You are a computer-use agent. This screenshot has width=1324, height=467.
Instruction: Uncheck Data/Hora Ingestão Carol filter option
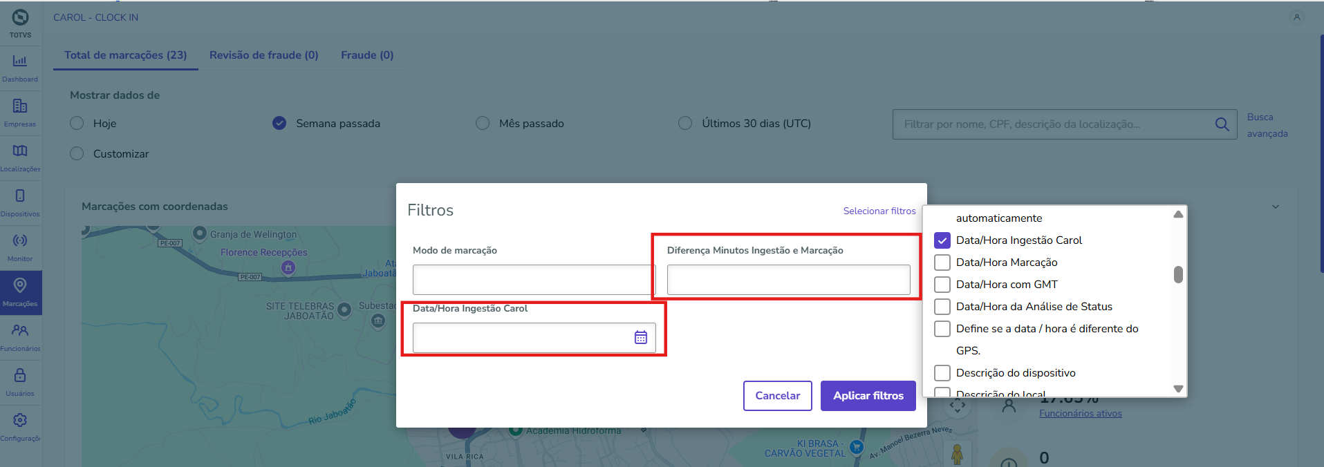tap(942, 240)
